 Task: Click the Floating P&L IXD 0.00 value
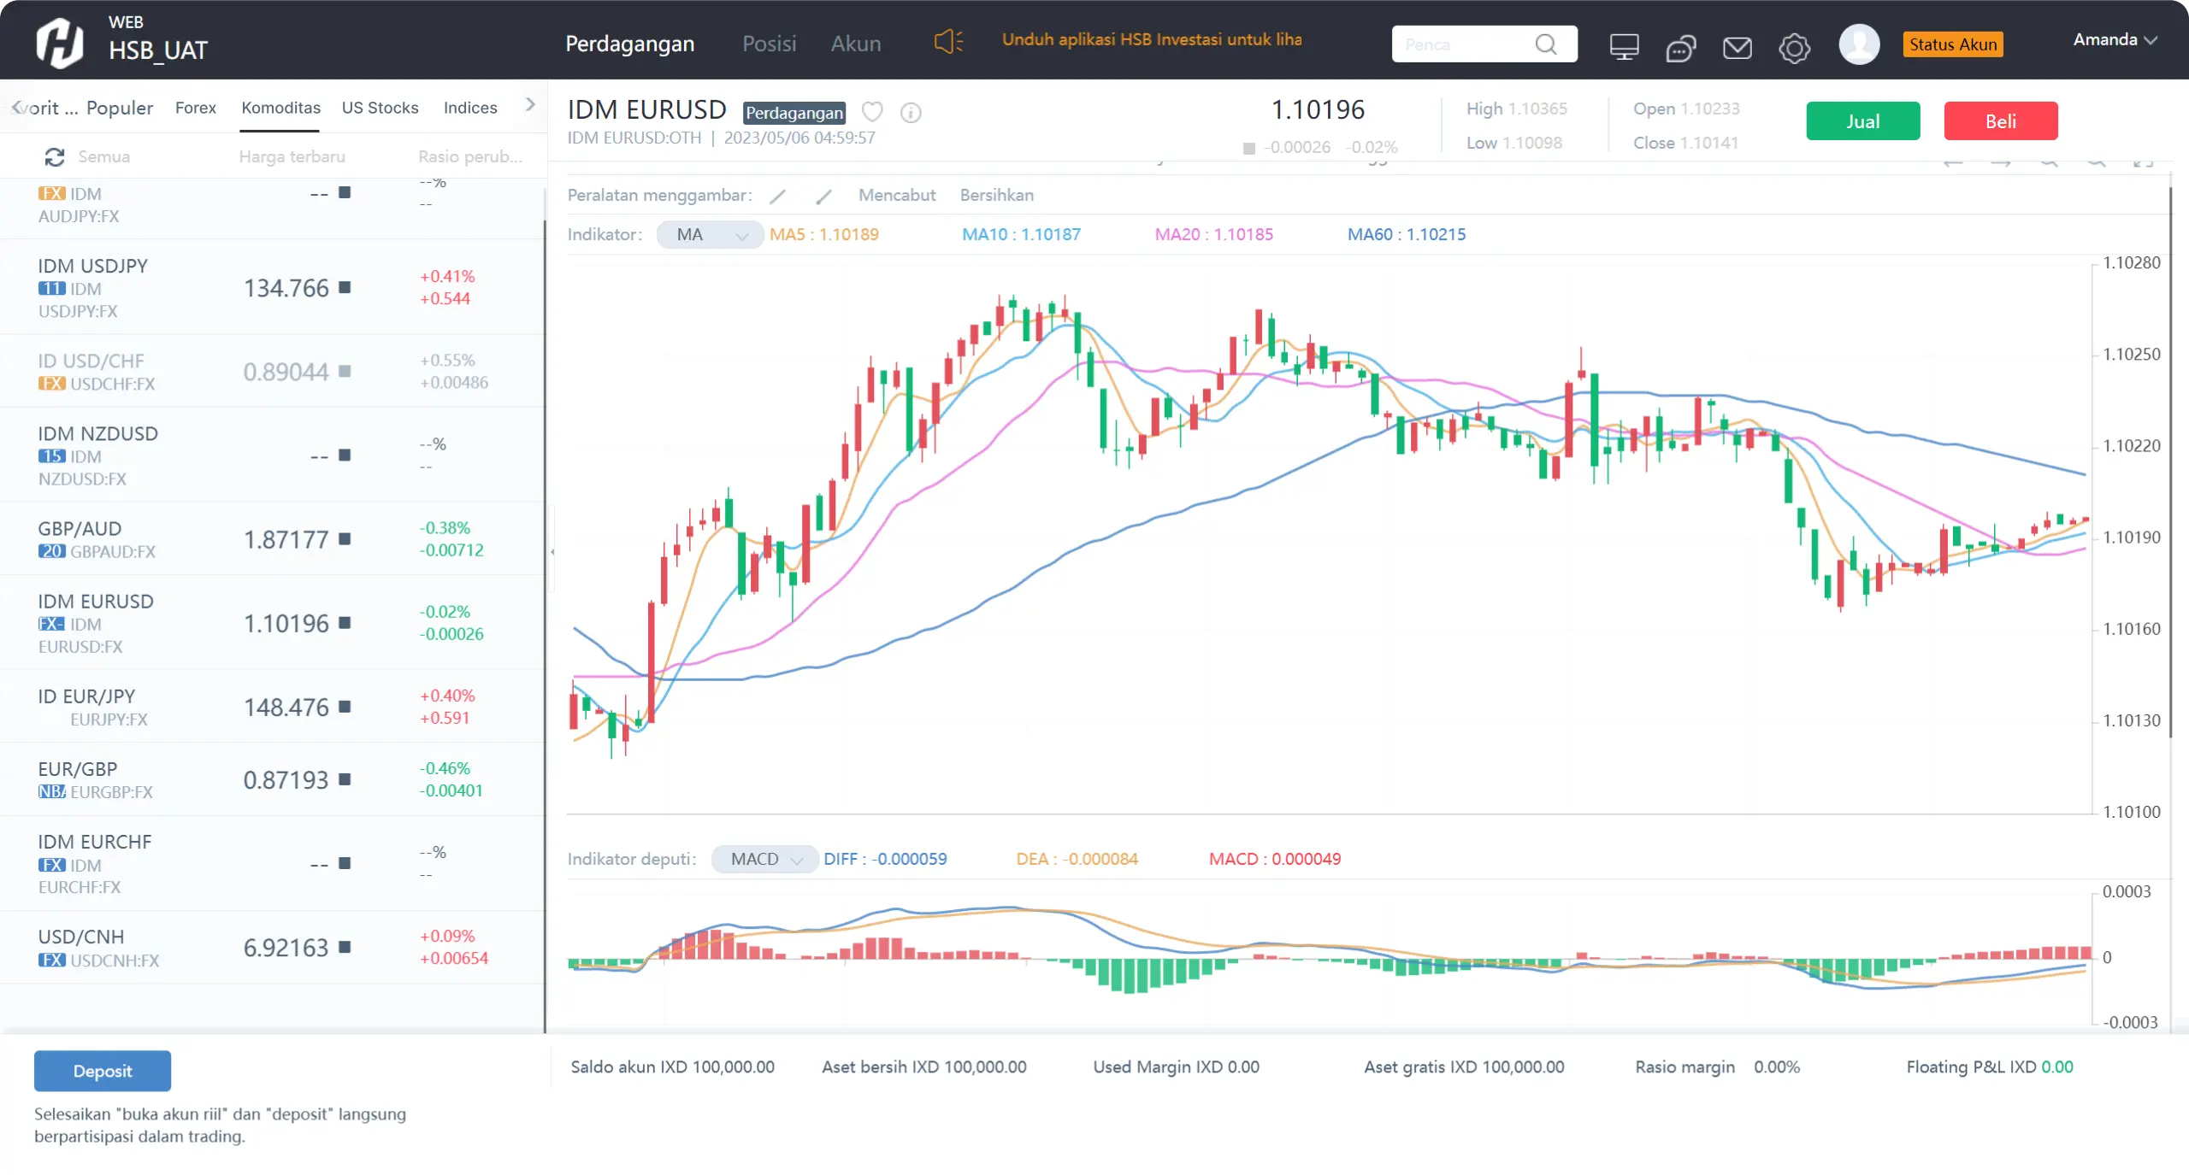coord(1989,1066)
